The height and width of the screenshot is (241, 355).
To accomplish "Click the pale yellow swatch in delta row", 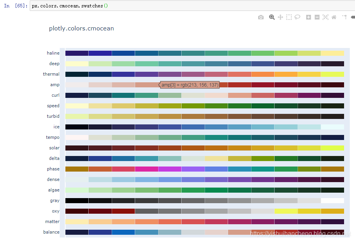I will pos(216,158).
